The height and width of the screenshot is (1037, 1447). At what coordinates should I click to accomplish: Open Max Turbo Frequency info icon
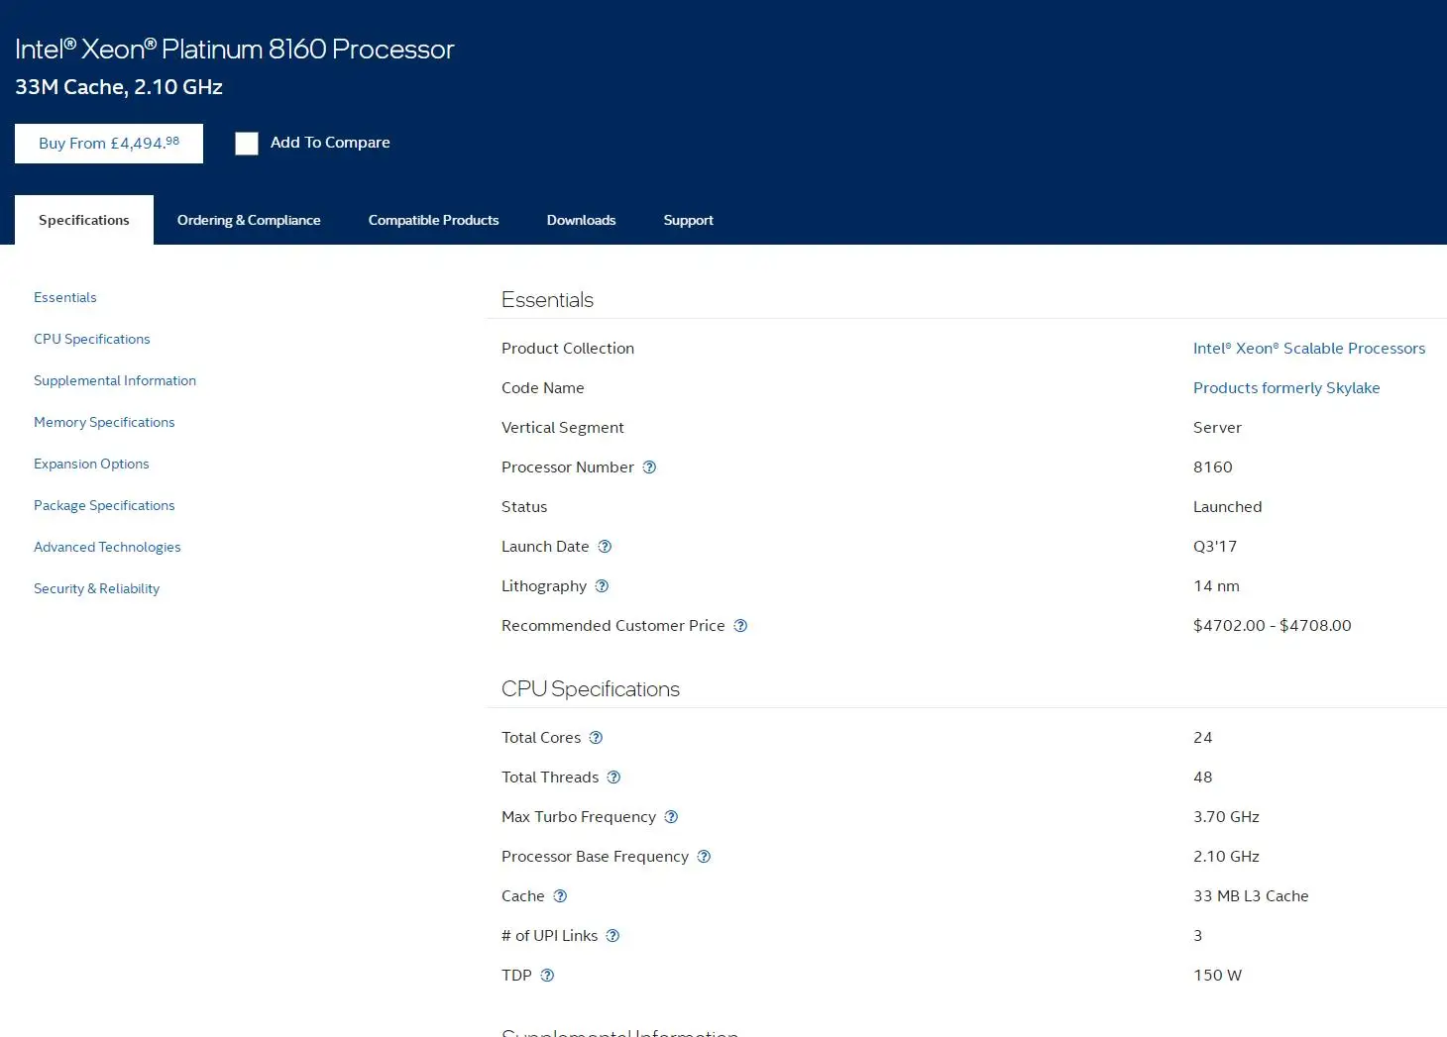[x=671, y=817]
